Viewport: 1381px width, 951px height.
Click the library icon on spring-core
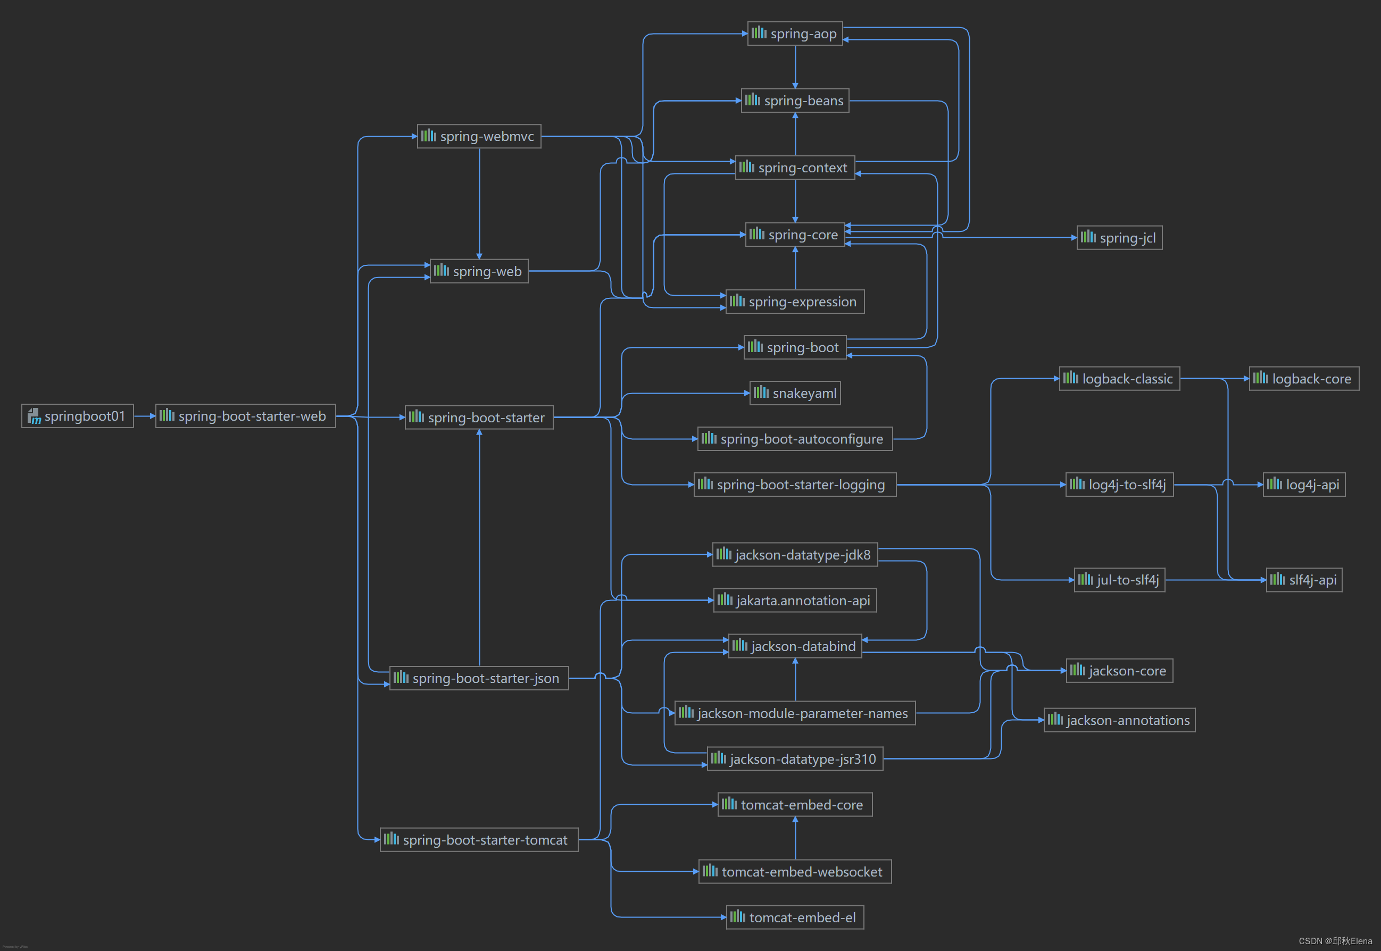[756, 233]
